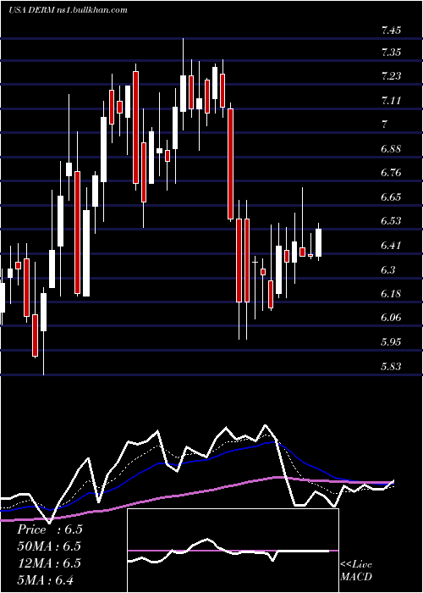
Task: Click the '<<Live MACD' label
Action: tap(356, 570)
